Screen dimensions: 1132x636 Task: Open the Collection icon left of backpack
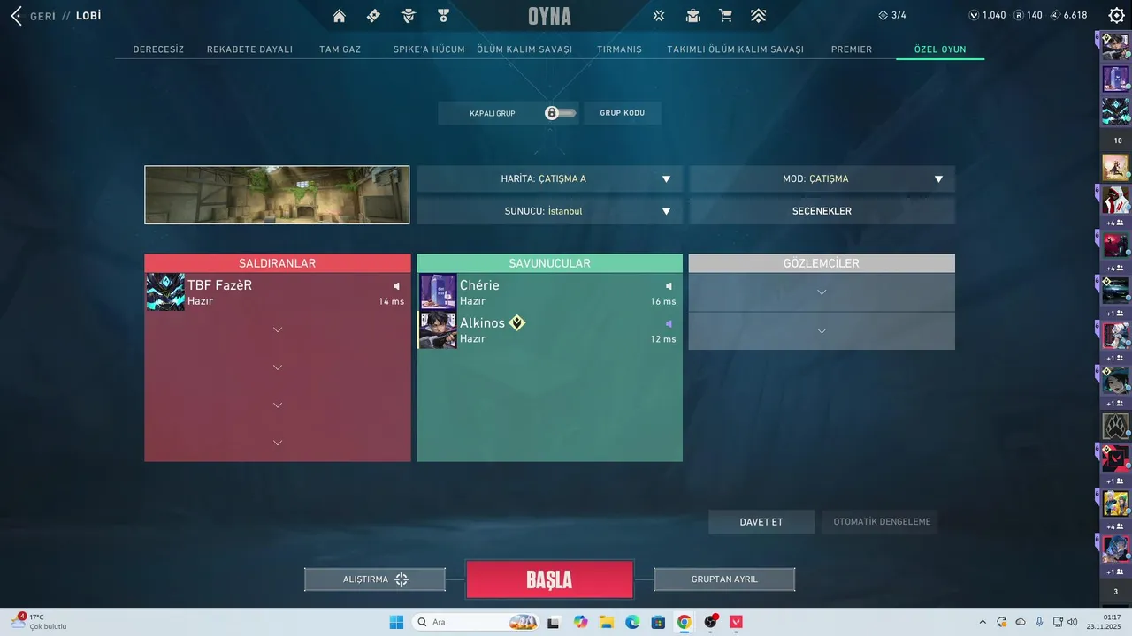pos(659,15)
